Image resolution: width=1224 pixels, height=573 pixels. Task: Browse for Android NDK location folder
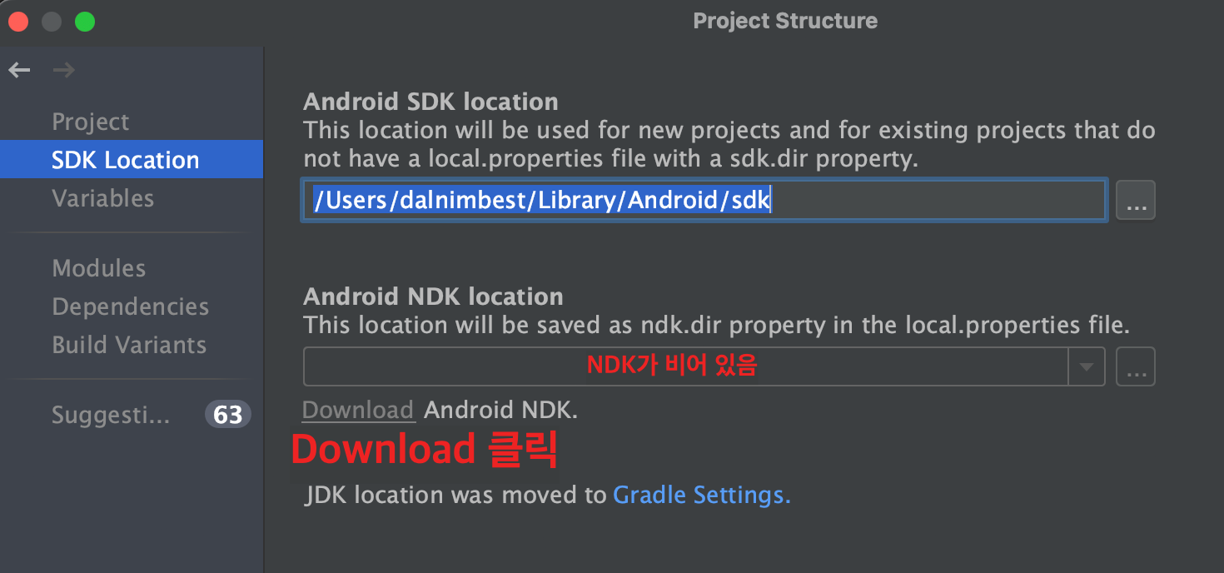click(x=1136, y=366)
